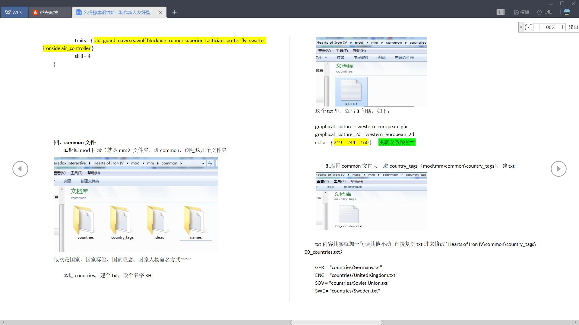Click the line GER = countries/Germany.txt
This screenshot has width=579, height=325.
348,268
